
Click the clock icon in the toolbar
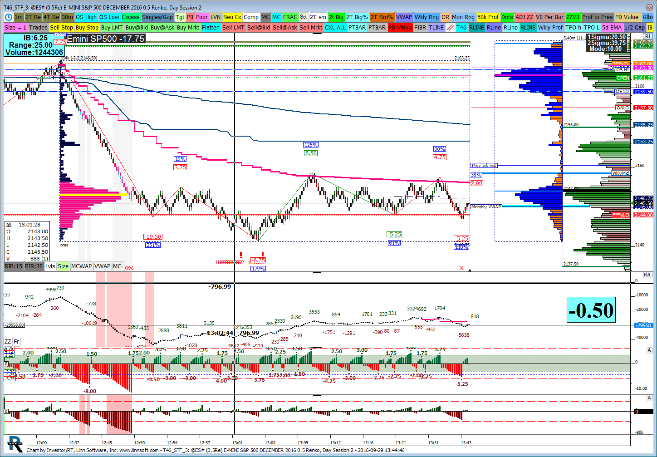click(x=9, y=17)
